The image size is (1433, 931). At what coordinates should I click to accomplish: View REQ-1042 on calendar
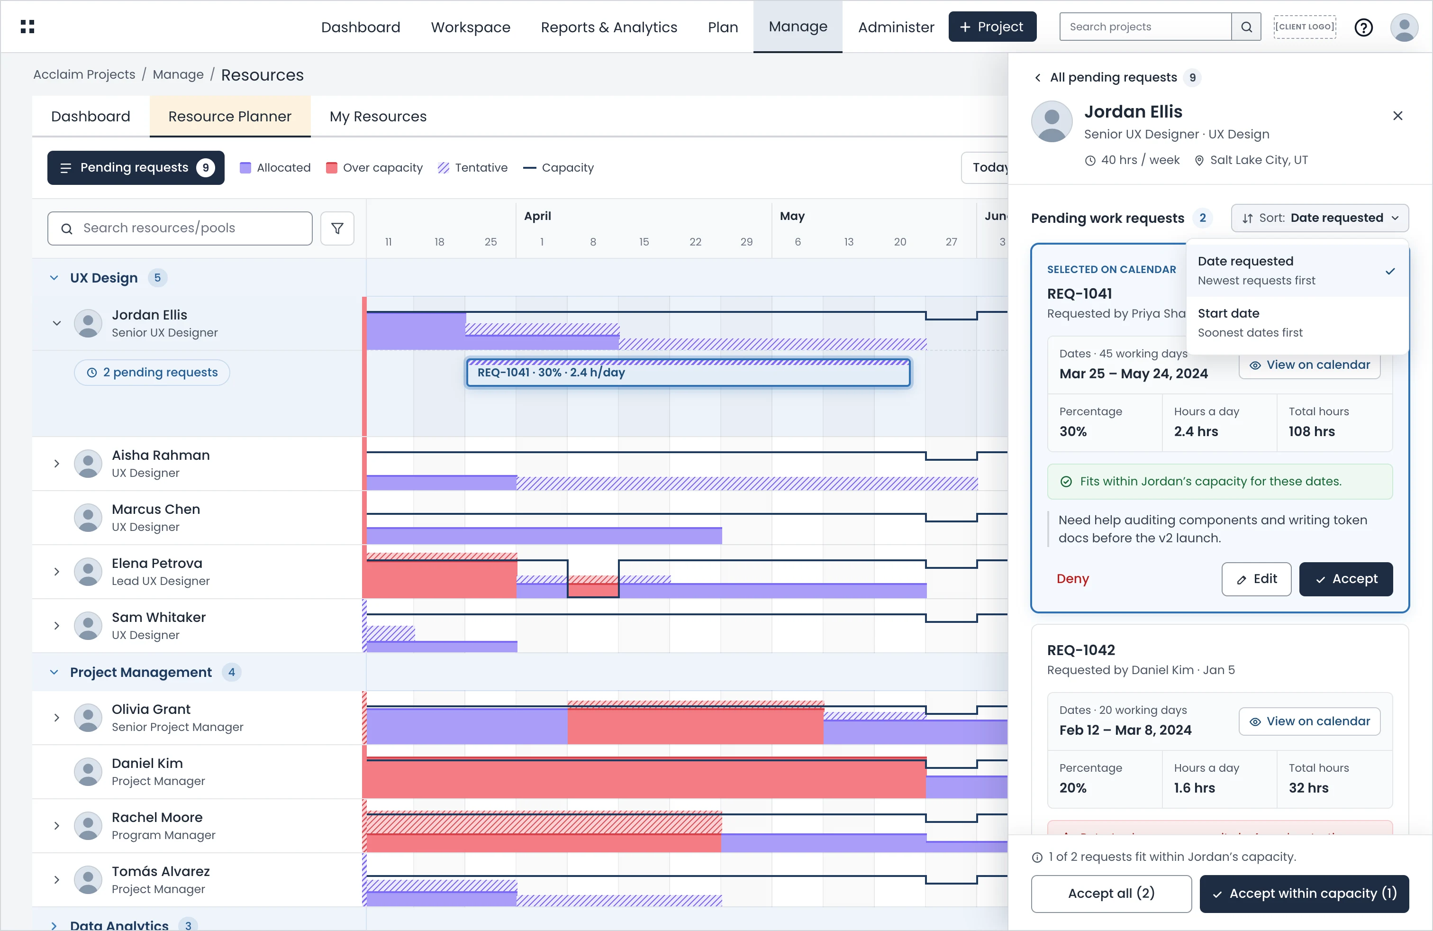[1310, 721]
